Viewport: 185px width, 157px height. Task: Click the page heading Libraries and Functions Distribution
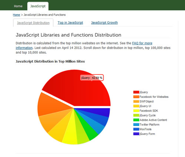[x=68, y=35]
